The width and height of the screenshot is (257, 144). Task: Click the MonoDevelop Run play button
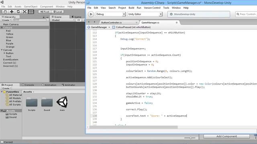click(91, 14)
